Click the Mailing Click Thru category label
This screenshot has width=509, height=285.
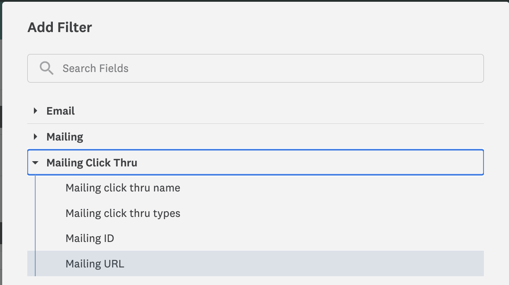pyautogui.click(x=92, y=162)
